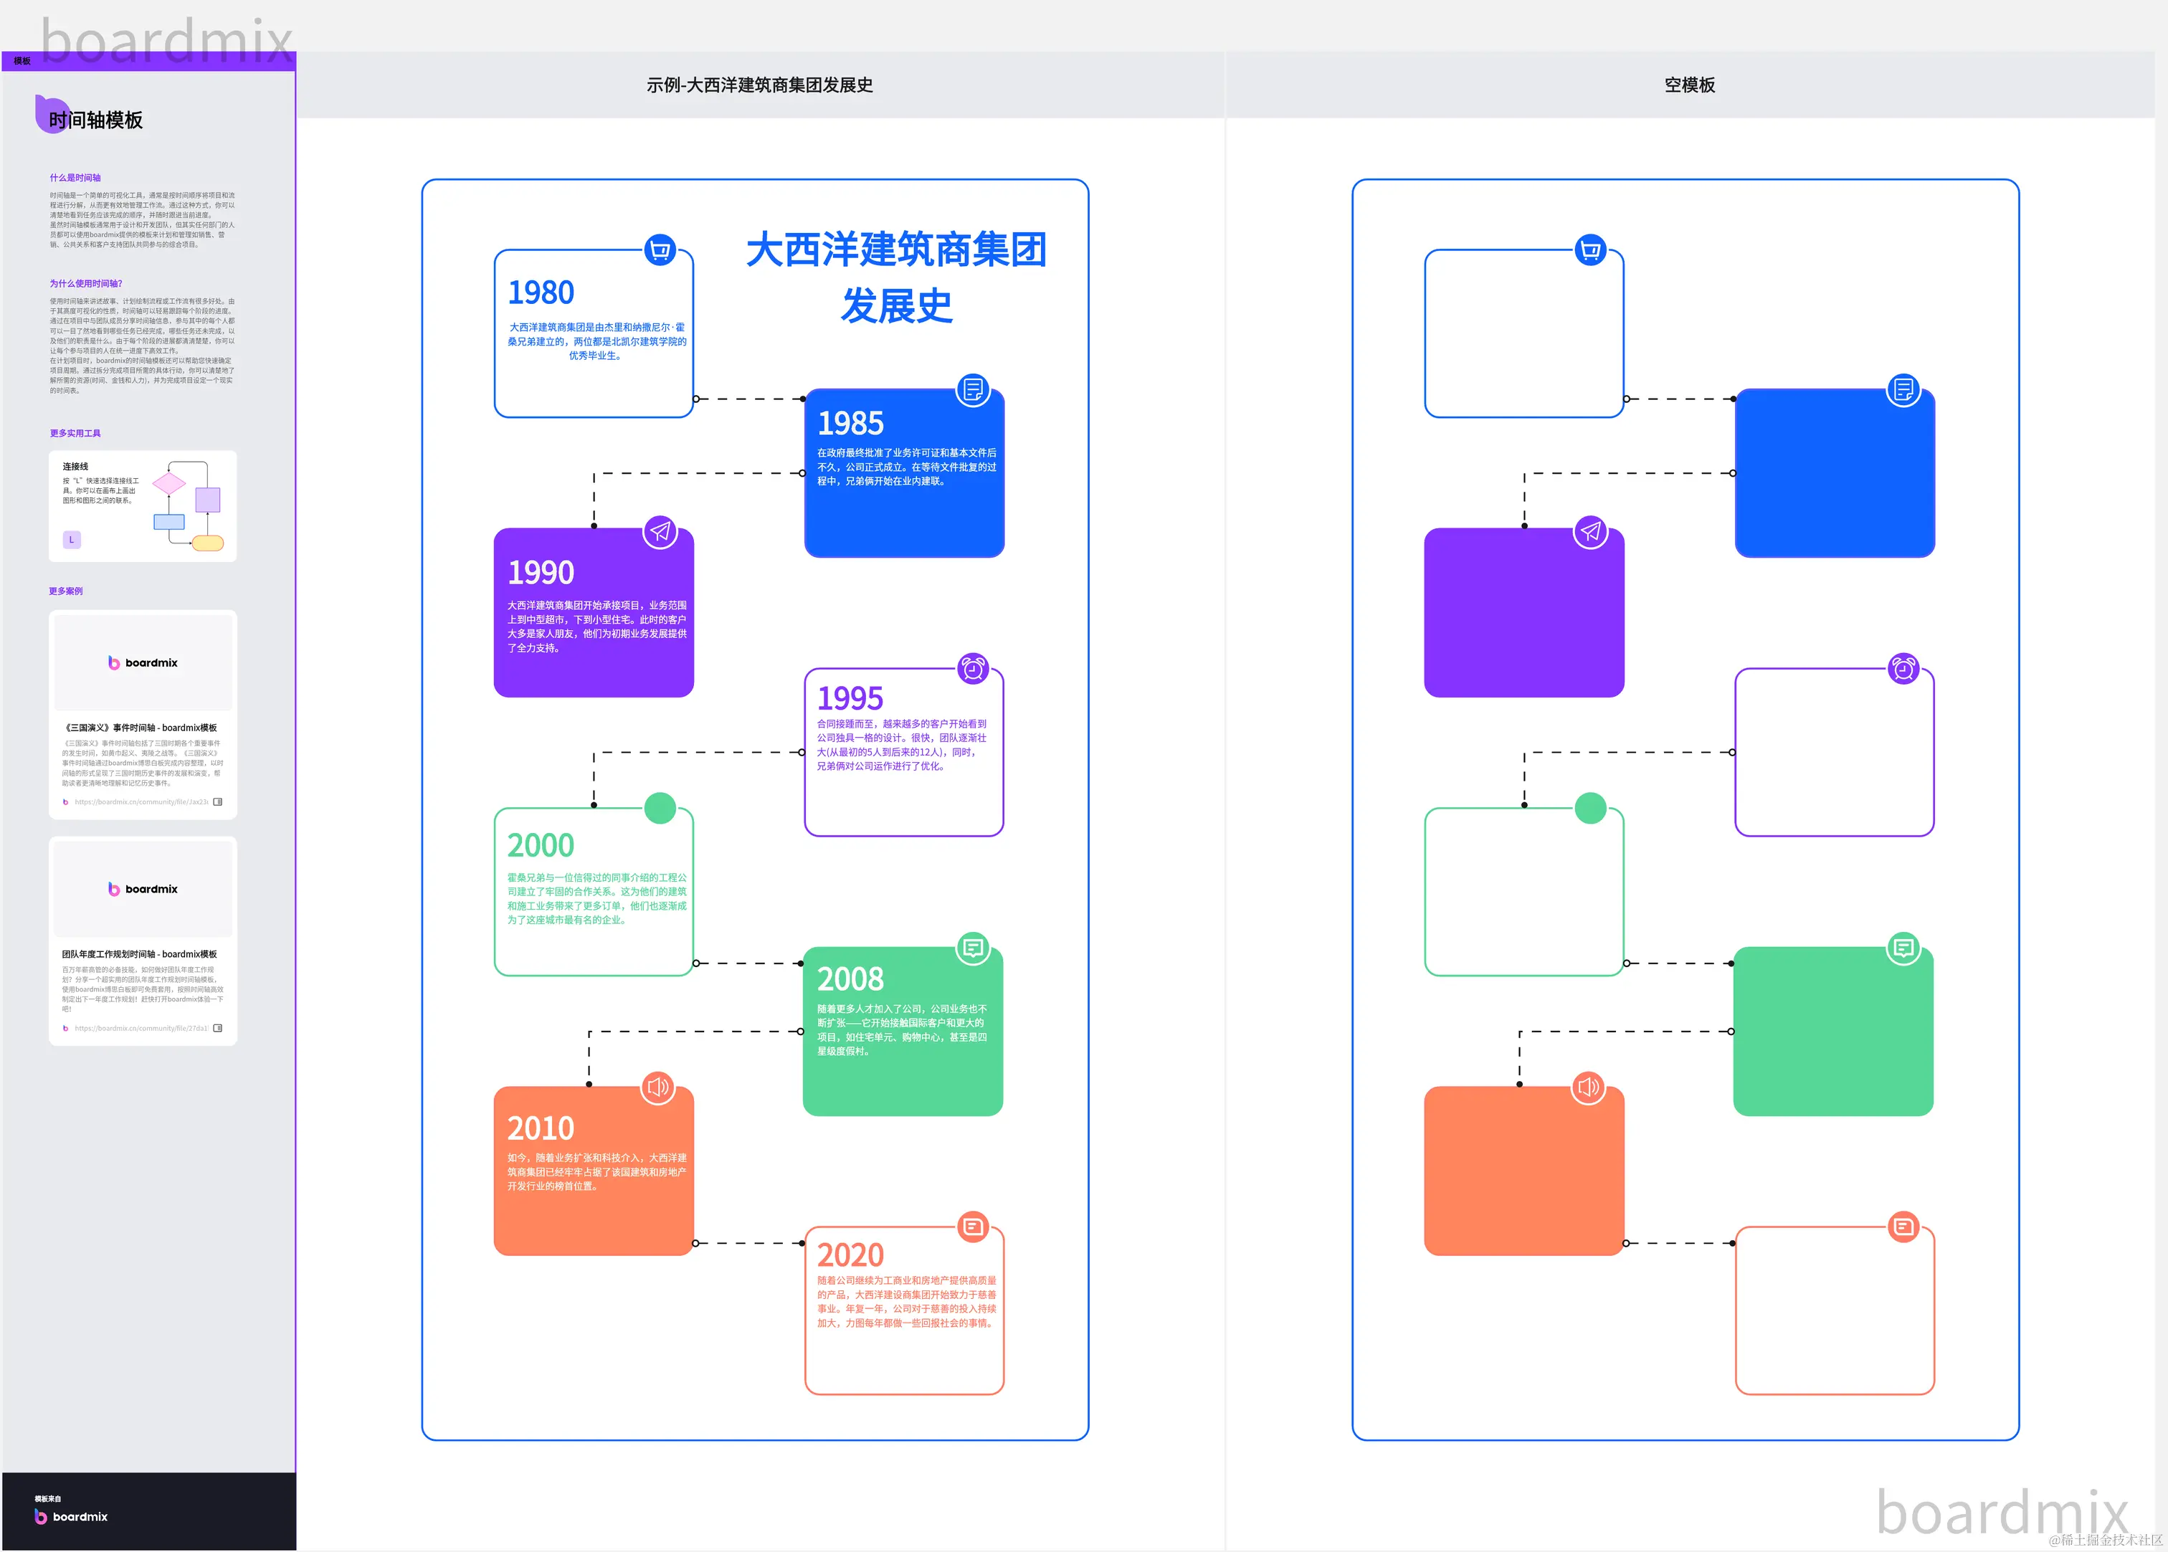Click the boardmix logo on the 三国演义 card
Screen dimensions: 2168x1552
pos(143,662)
